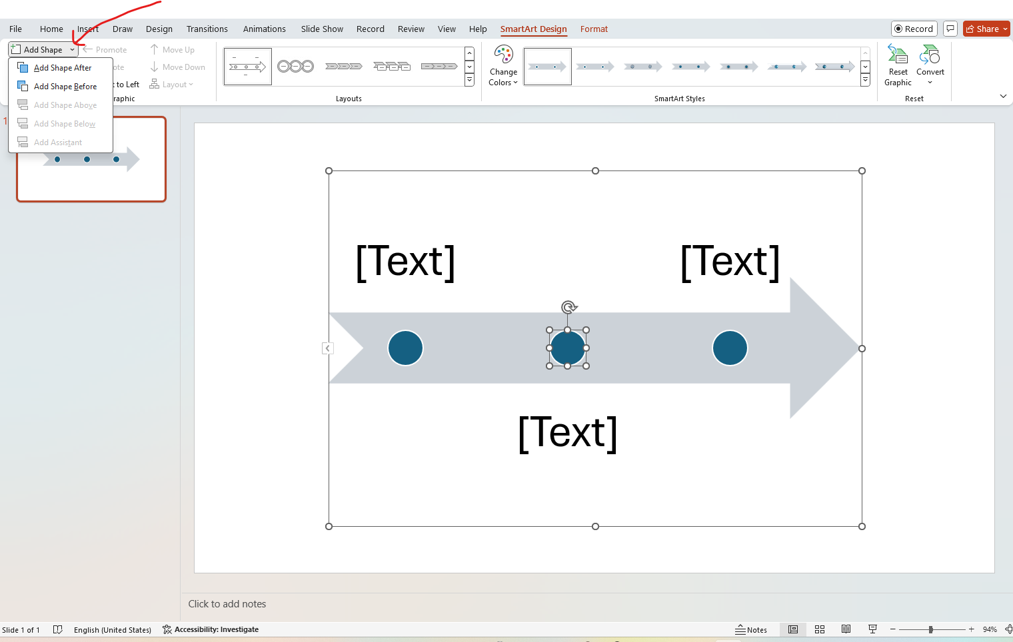This screenshot has width=1013, height=642.
Task: Enable Normal view in the status bar
Action: coord(792,629)
